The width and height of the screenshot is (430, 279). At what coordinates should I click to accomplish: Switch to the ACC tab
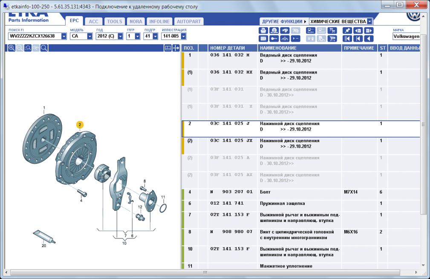93,21
